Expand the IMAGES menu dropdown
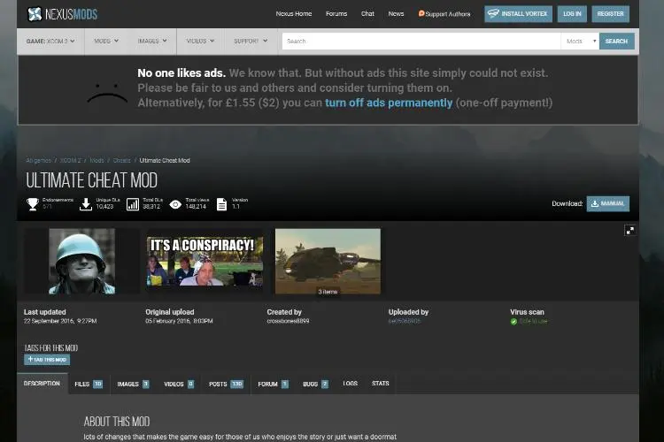 (x=152, y=41)
